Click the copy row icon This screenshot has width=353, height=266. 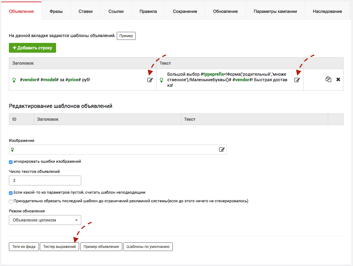[x=328, y=79]
